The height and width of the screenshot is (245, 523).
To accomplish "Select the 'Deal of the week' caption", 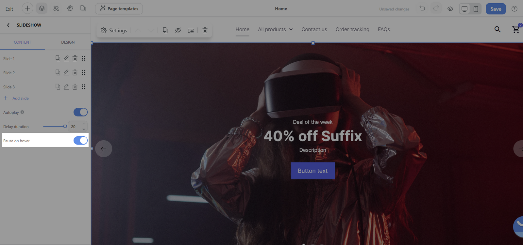I will pyautogui.click(x=312, y=122).
